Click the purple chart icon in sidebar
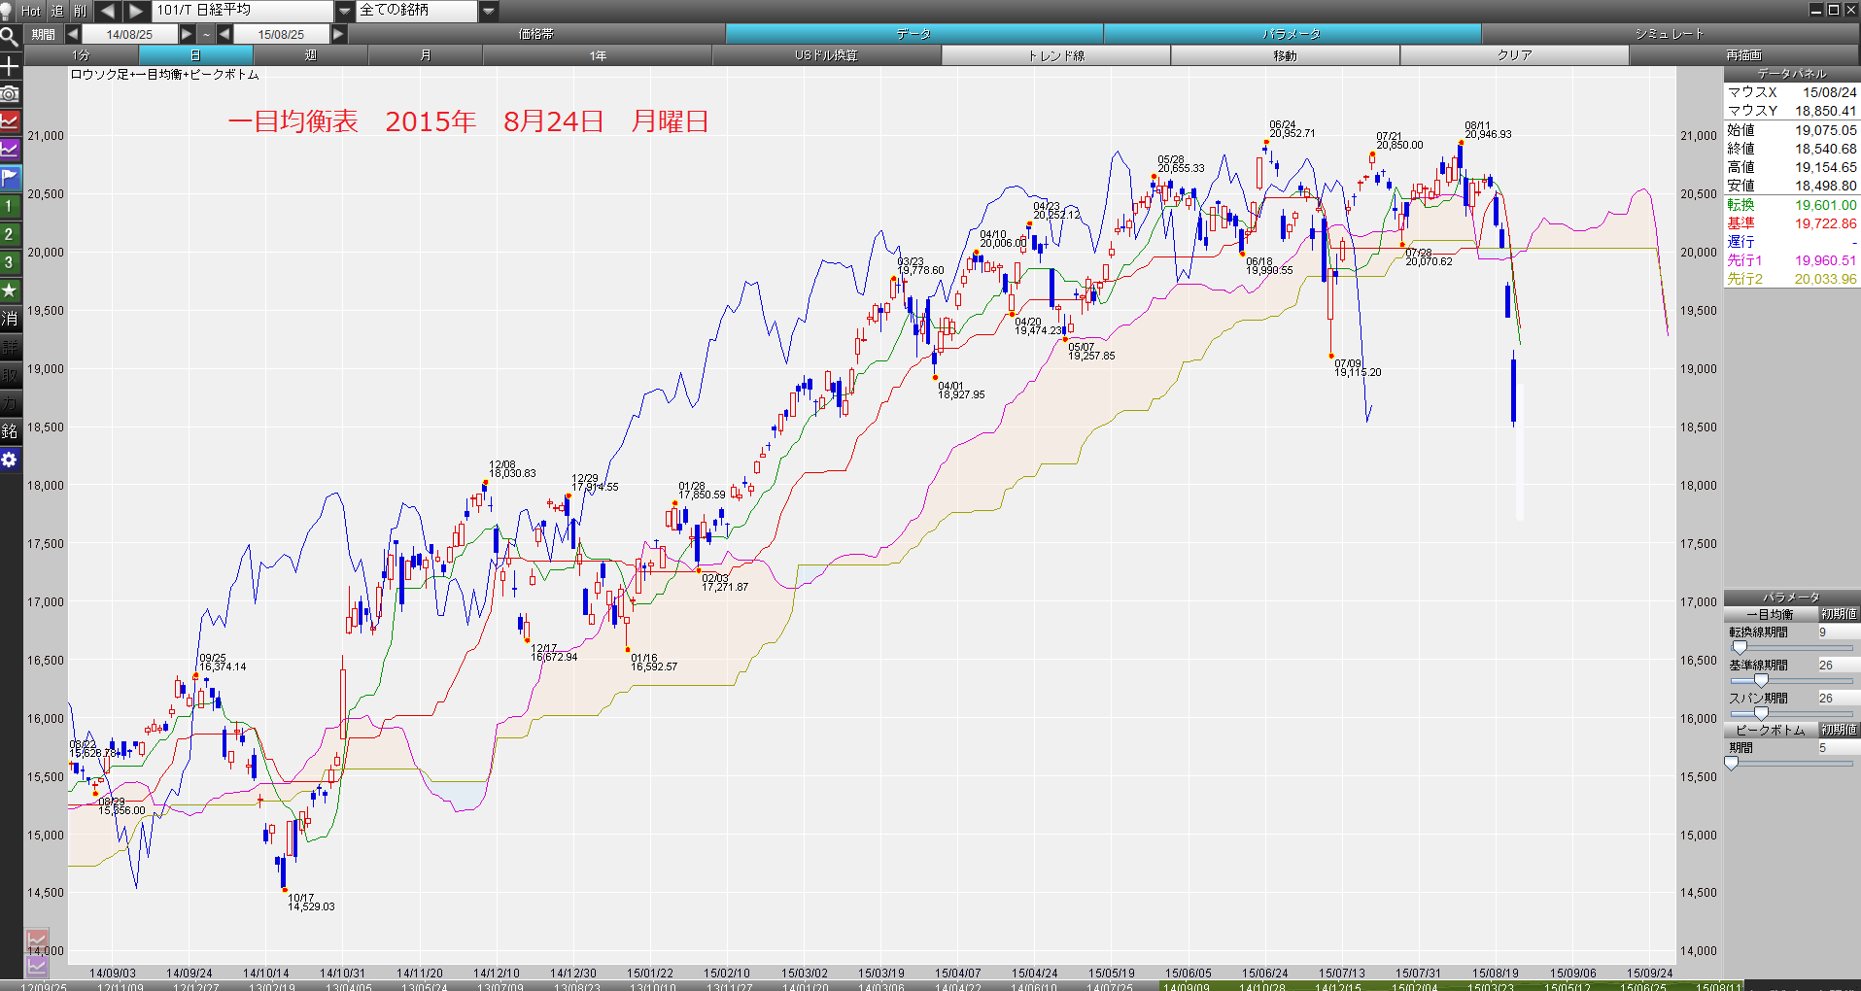Screen dimensions: 1861x991 10,151
